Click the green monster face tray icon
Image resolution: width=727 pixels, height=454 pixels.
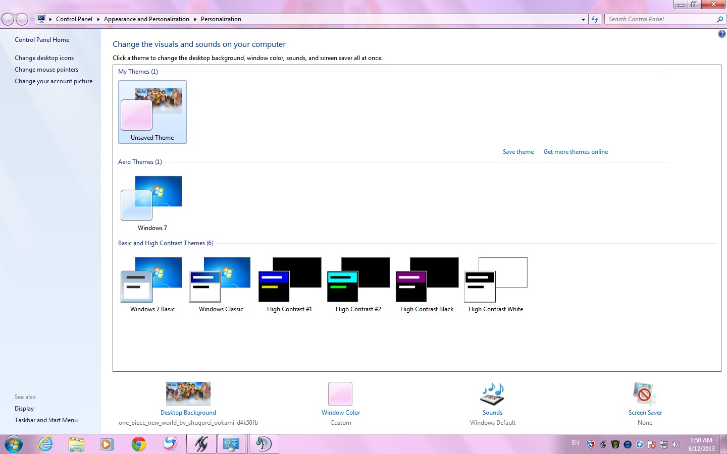[615, 444]
